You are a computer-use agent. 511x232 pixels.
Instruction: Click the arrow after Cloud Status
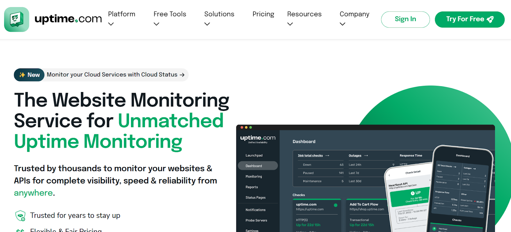[x=182, y=75]
